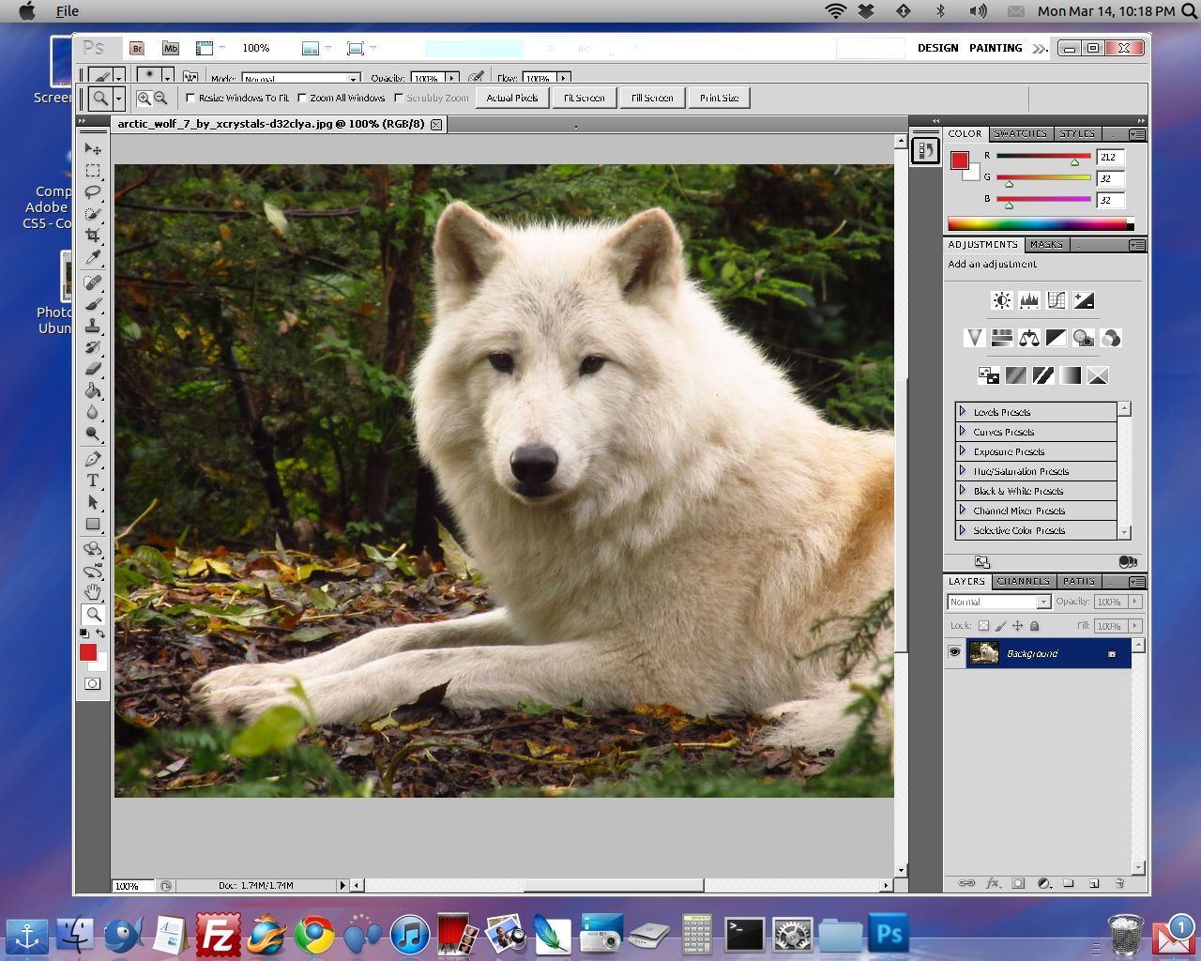Swap foreground and background colors
The height and width of the screenshot is (961, 1201).
(100, 633)
